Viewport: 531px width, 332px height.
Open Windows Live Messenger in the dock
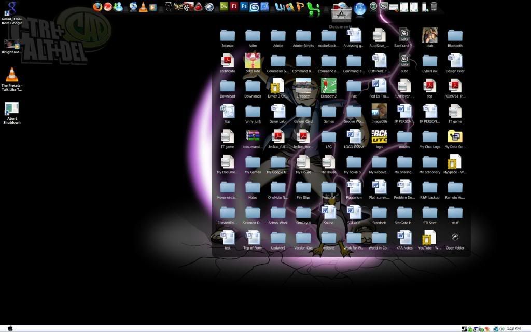[118, 6]
